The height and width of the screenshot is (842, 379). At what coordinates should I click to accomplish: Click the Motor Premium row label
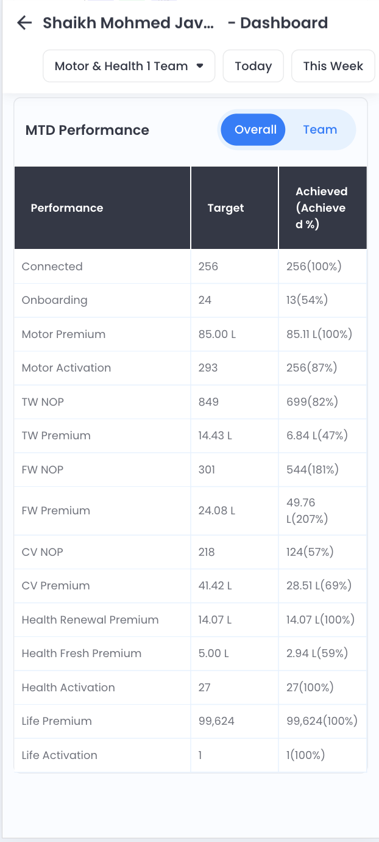point(63,334)
